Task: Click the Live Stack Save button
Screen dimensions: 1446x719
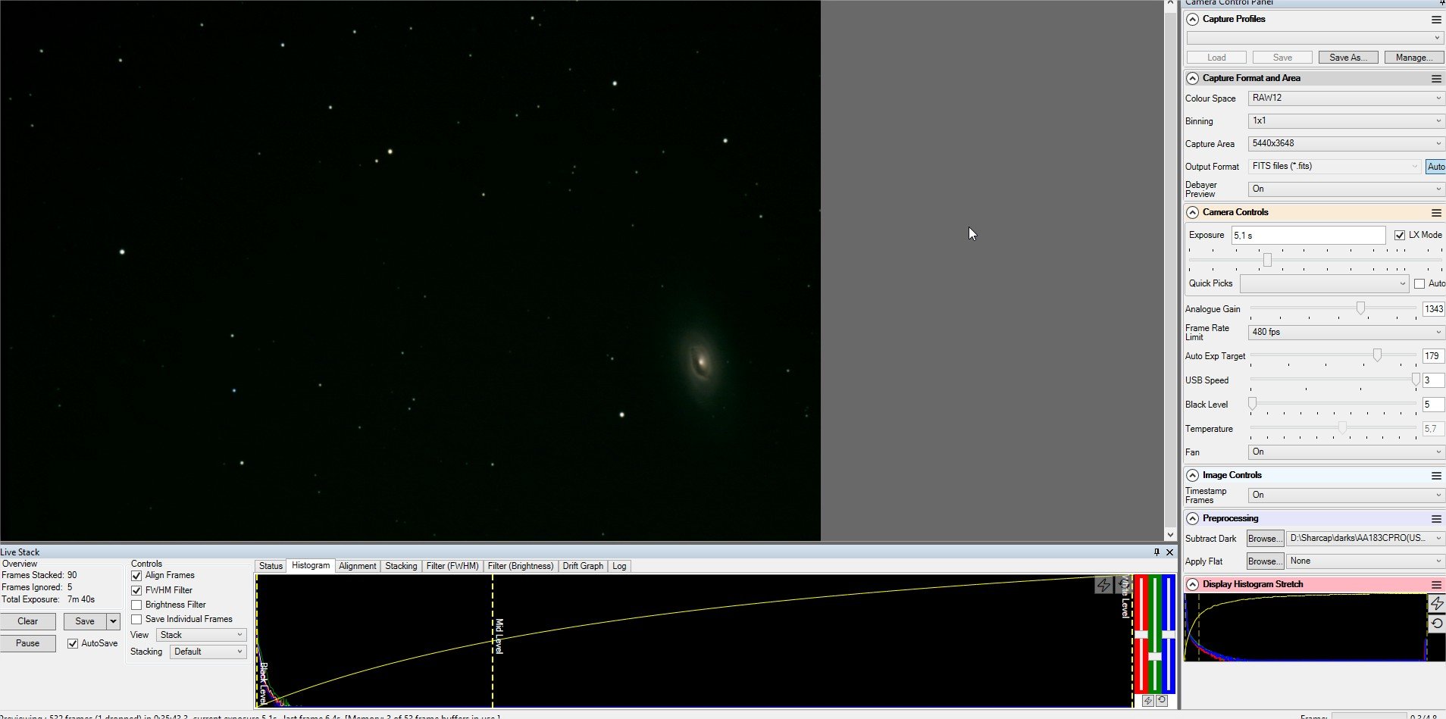Action: click(85, 622)
